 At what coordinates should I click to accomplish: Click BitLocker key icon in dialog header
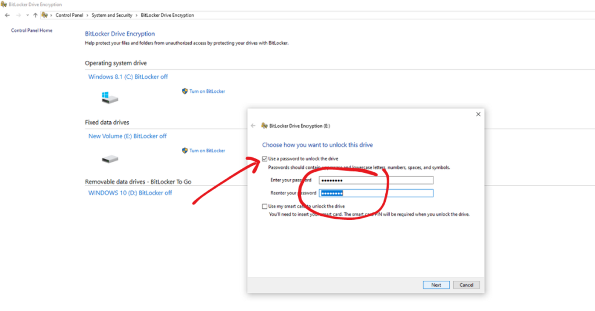pyautogui.click(x=264, y=125)
